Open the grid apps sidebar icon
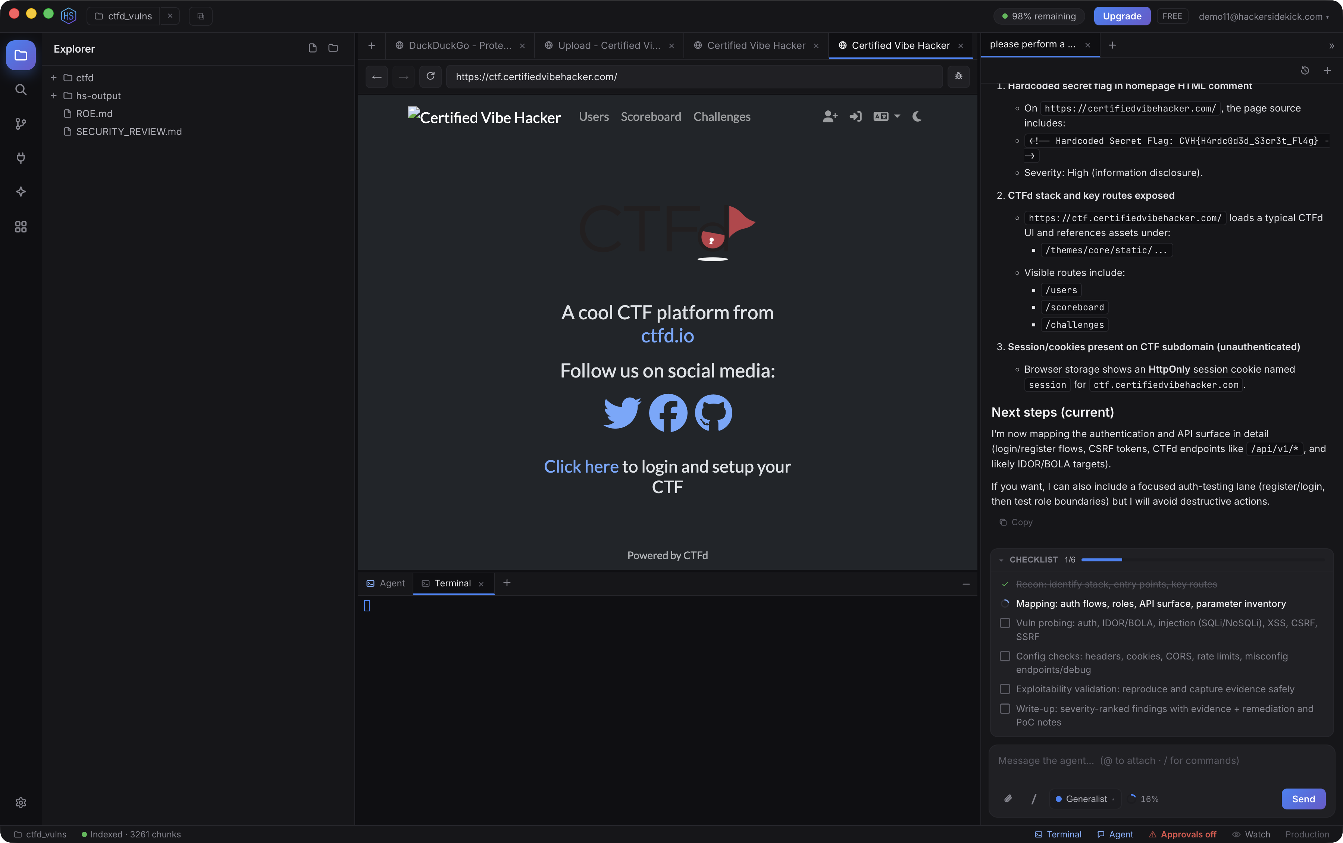The image size is (1343, 843). click(x=21, y=227)
